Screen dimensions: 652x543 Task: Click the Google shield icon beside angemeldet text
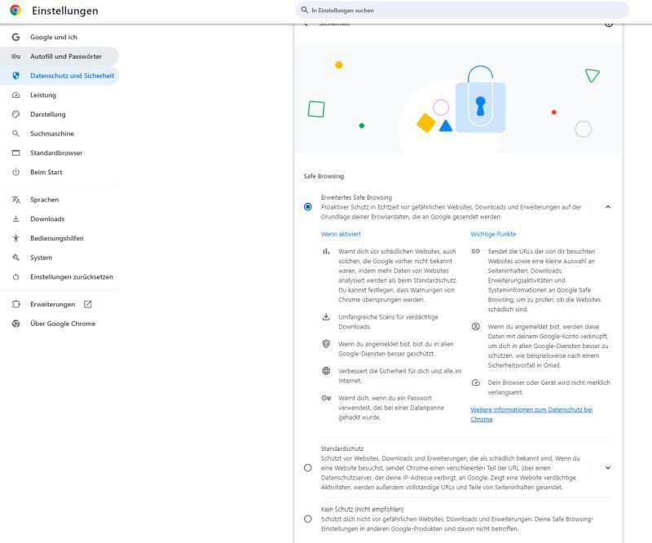326,344
